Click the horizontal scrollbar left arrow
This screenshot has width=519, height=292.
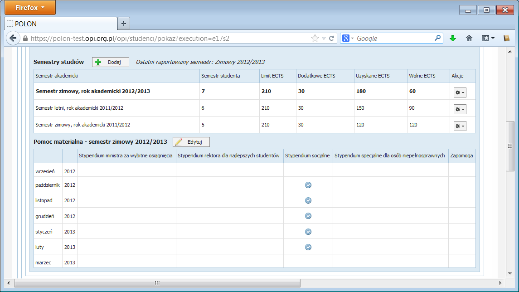coord(8,283)
